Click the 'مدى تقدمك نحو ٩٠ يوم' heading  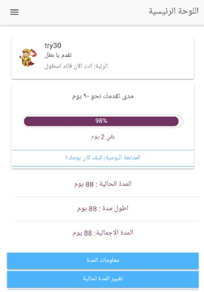click(103, 96)
